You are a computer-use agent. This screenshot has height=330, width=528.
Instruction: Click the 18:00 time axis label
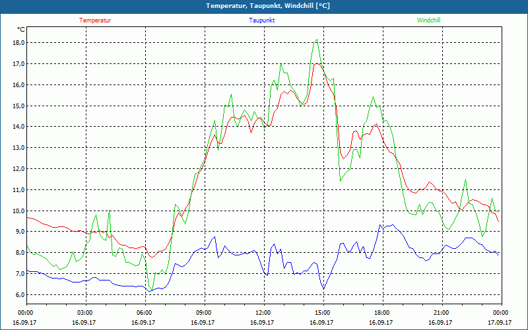pos(382,313)
